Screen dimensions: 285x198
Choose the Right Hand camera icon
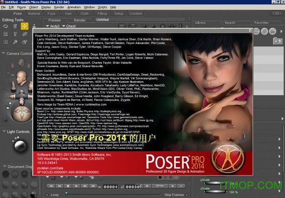coord(28,66)
